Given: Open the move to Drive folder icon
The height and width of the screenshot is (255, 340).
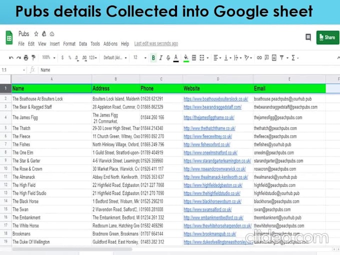Looking at the screenshot, I should (44, 34).
